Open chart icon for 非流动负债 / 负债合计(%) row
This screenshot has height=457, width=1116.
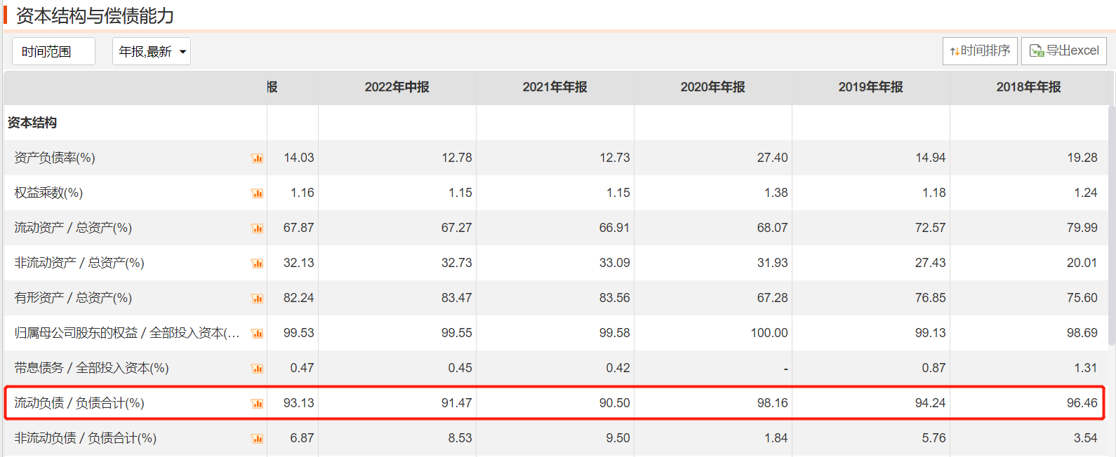point(258,439)
